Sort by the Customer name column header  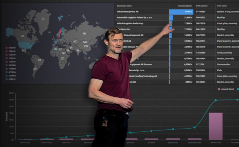point(124,6)
